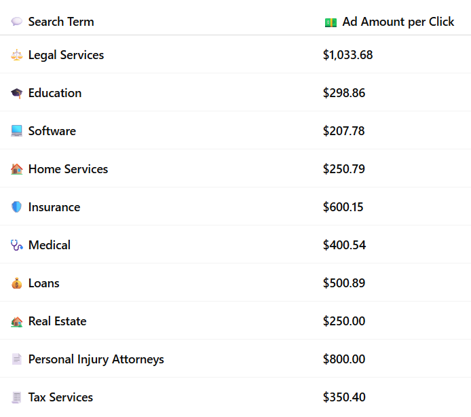Click the money bag icon for Loans
Image resolution: width=471 pixels, height=417 pixels.
pos(16,283)
